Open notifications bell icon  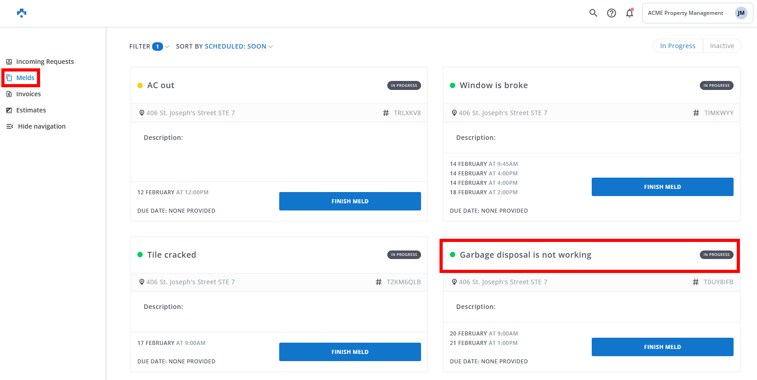tap(629, 13)
